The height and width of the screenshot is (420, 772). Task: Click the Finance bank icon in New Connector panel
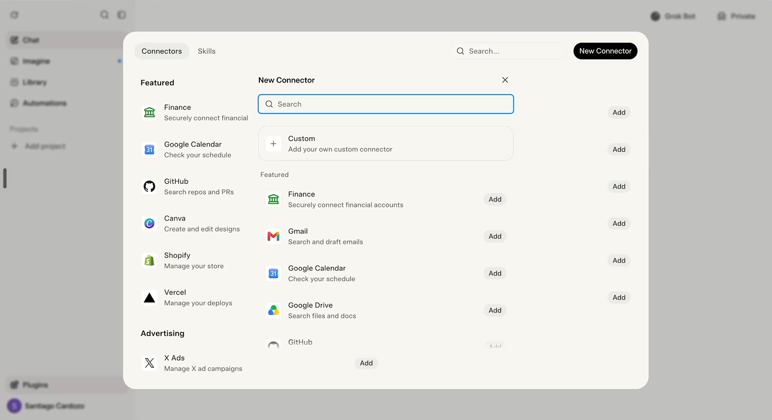(x=273, y=199)
